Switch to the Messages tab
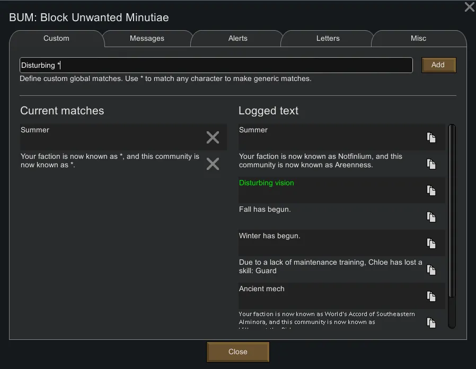 [x=147, y=39]
